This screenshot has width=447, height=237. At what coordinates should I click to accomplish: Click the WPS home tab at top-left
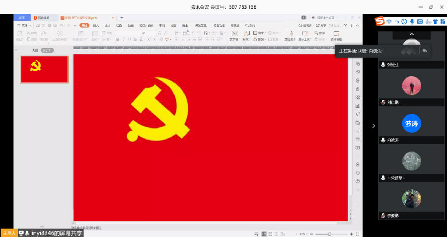point(22,18)
